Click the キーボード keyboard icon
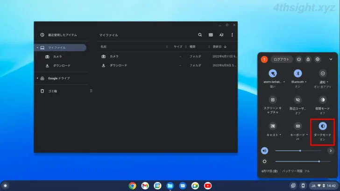The height and width of the screenshot is (191, 340). pos(297,126)
